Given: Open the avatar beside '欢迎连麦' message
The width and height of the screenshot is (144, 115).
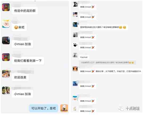Looking at the screenshot, I should click(6, 74).
